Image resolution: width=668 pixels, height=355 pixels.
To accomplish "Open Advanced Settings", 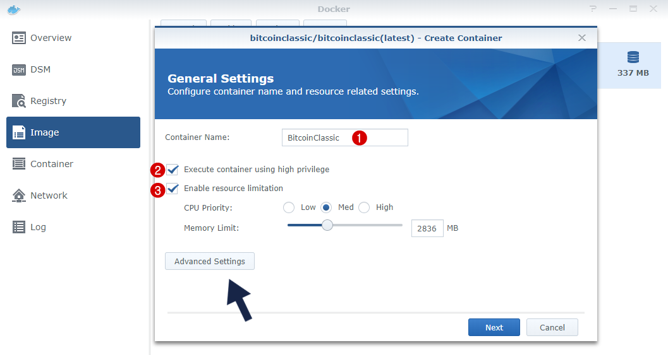I will click(210, 261).
